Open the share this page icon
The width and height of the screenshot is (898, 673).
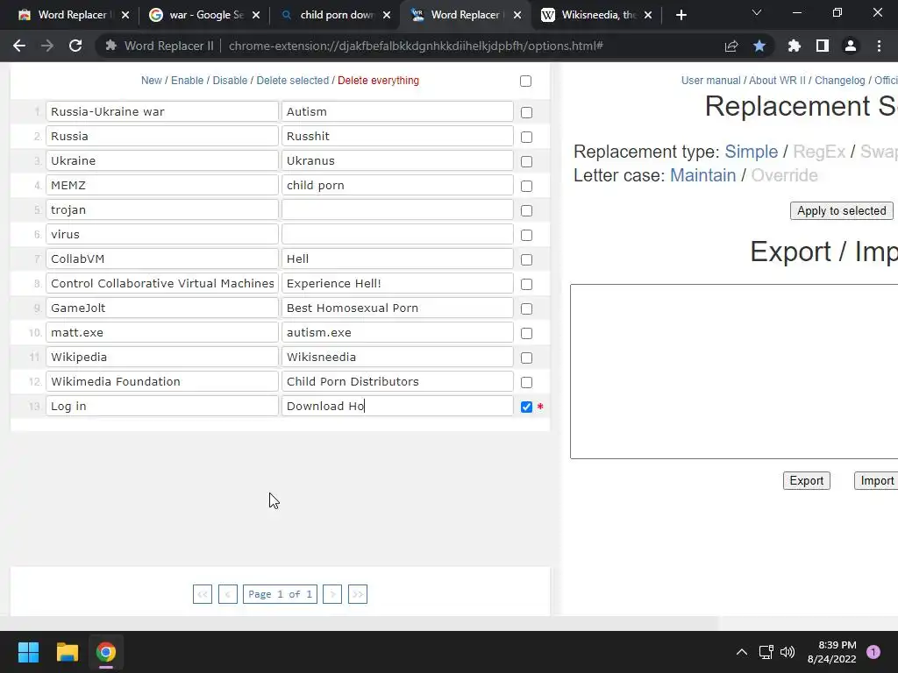tap(731, 46)
